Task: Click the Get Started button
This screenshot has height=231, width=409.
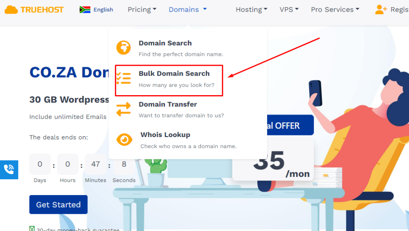Action: [58, 204]
